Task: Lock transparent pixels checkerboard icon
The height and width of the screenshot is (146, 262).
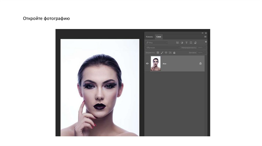Action: click(158, 53)
